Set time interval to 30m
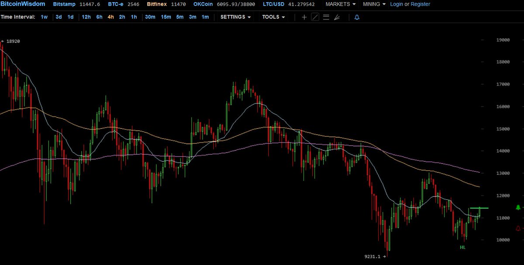The width and height of the screenshot is (524, 265). click(x=150, y=17)
